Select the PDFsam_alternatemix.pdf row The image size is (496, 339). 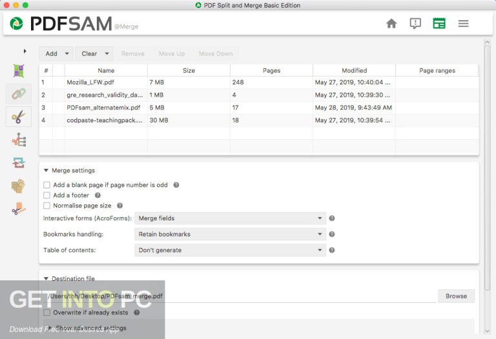point(259,108)
